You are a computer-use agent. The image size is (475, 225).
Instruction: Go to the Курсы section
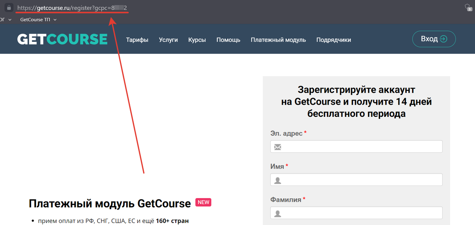point(197,39)
